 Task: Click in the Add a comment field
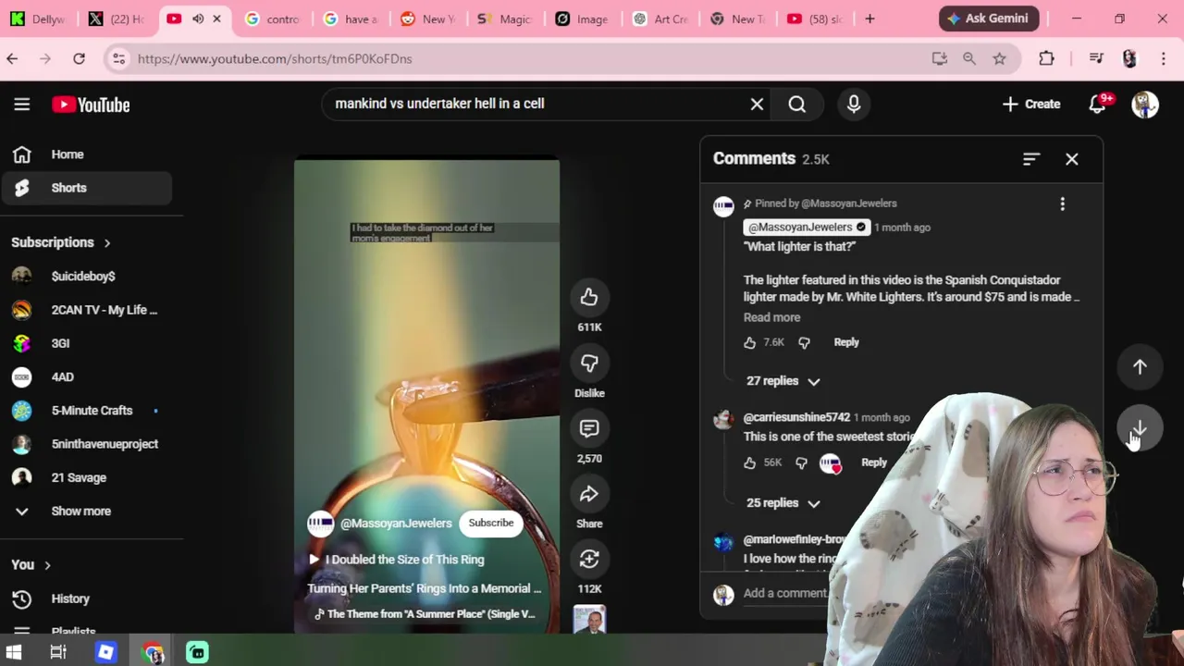[785, 594]
